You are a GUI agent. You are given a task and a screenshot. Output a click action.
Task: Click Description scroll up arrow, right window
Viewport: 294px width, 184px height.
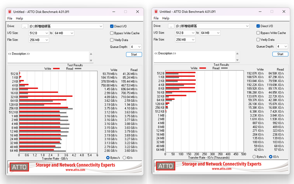pyautogui.click(x=237, y=54)
